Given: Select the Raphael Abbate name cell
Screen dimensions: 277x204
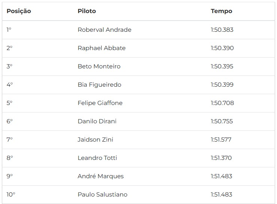Looking at the screenshot, I should pos(101,48).
